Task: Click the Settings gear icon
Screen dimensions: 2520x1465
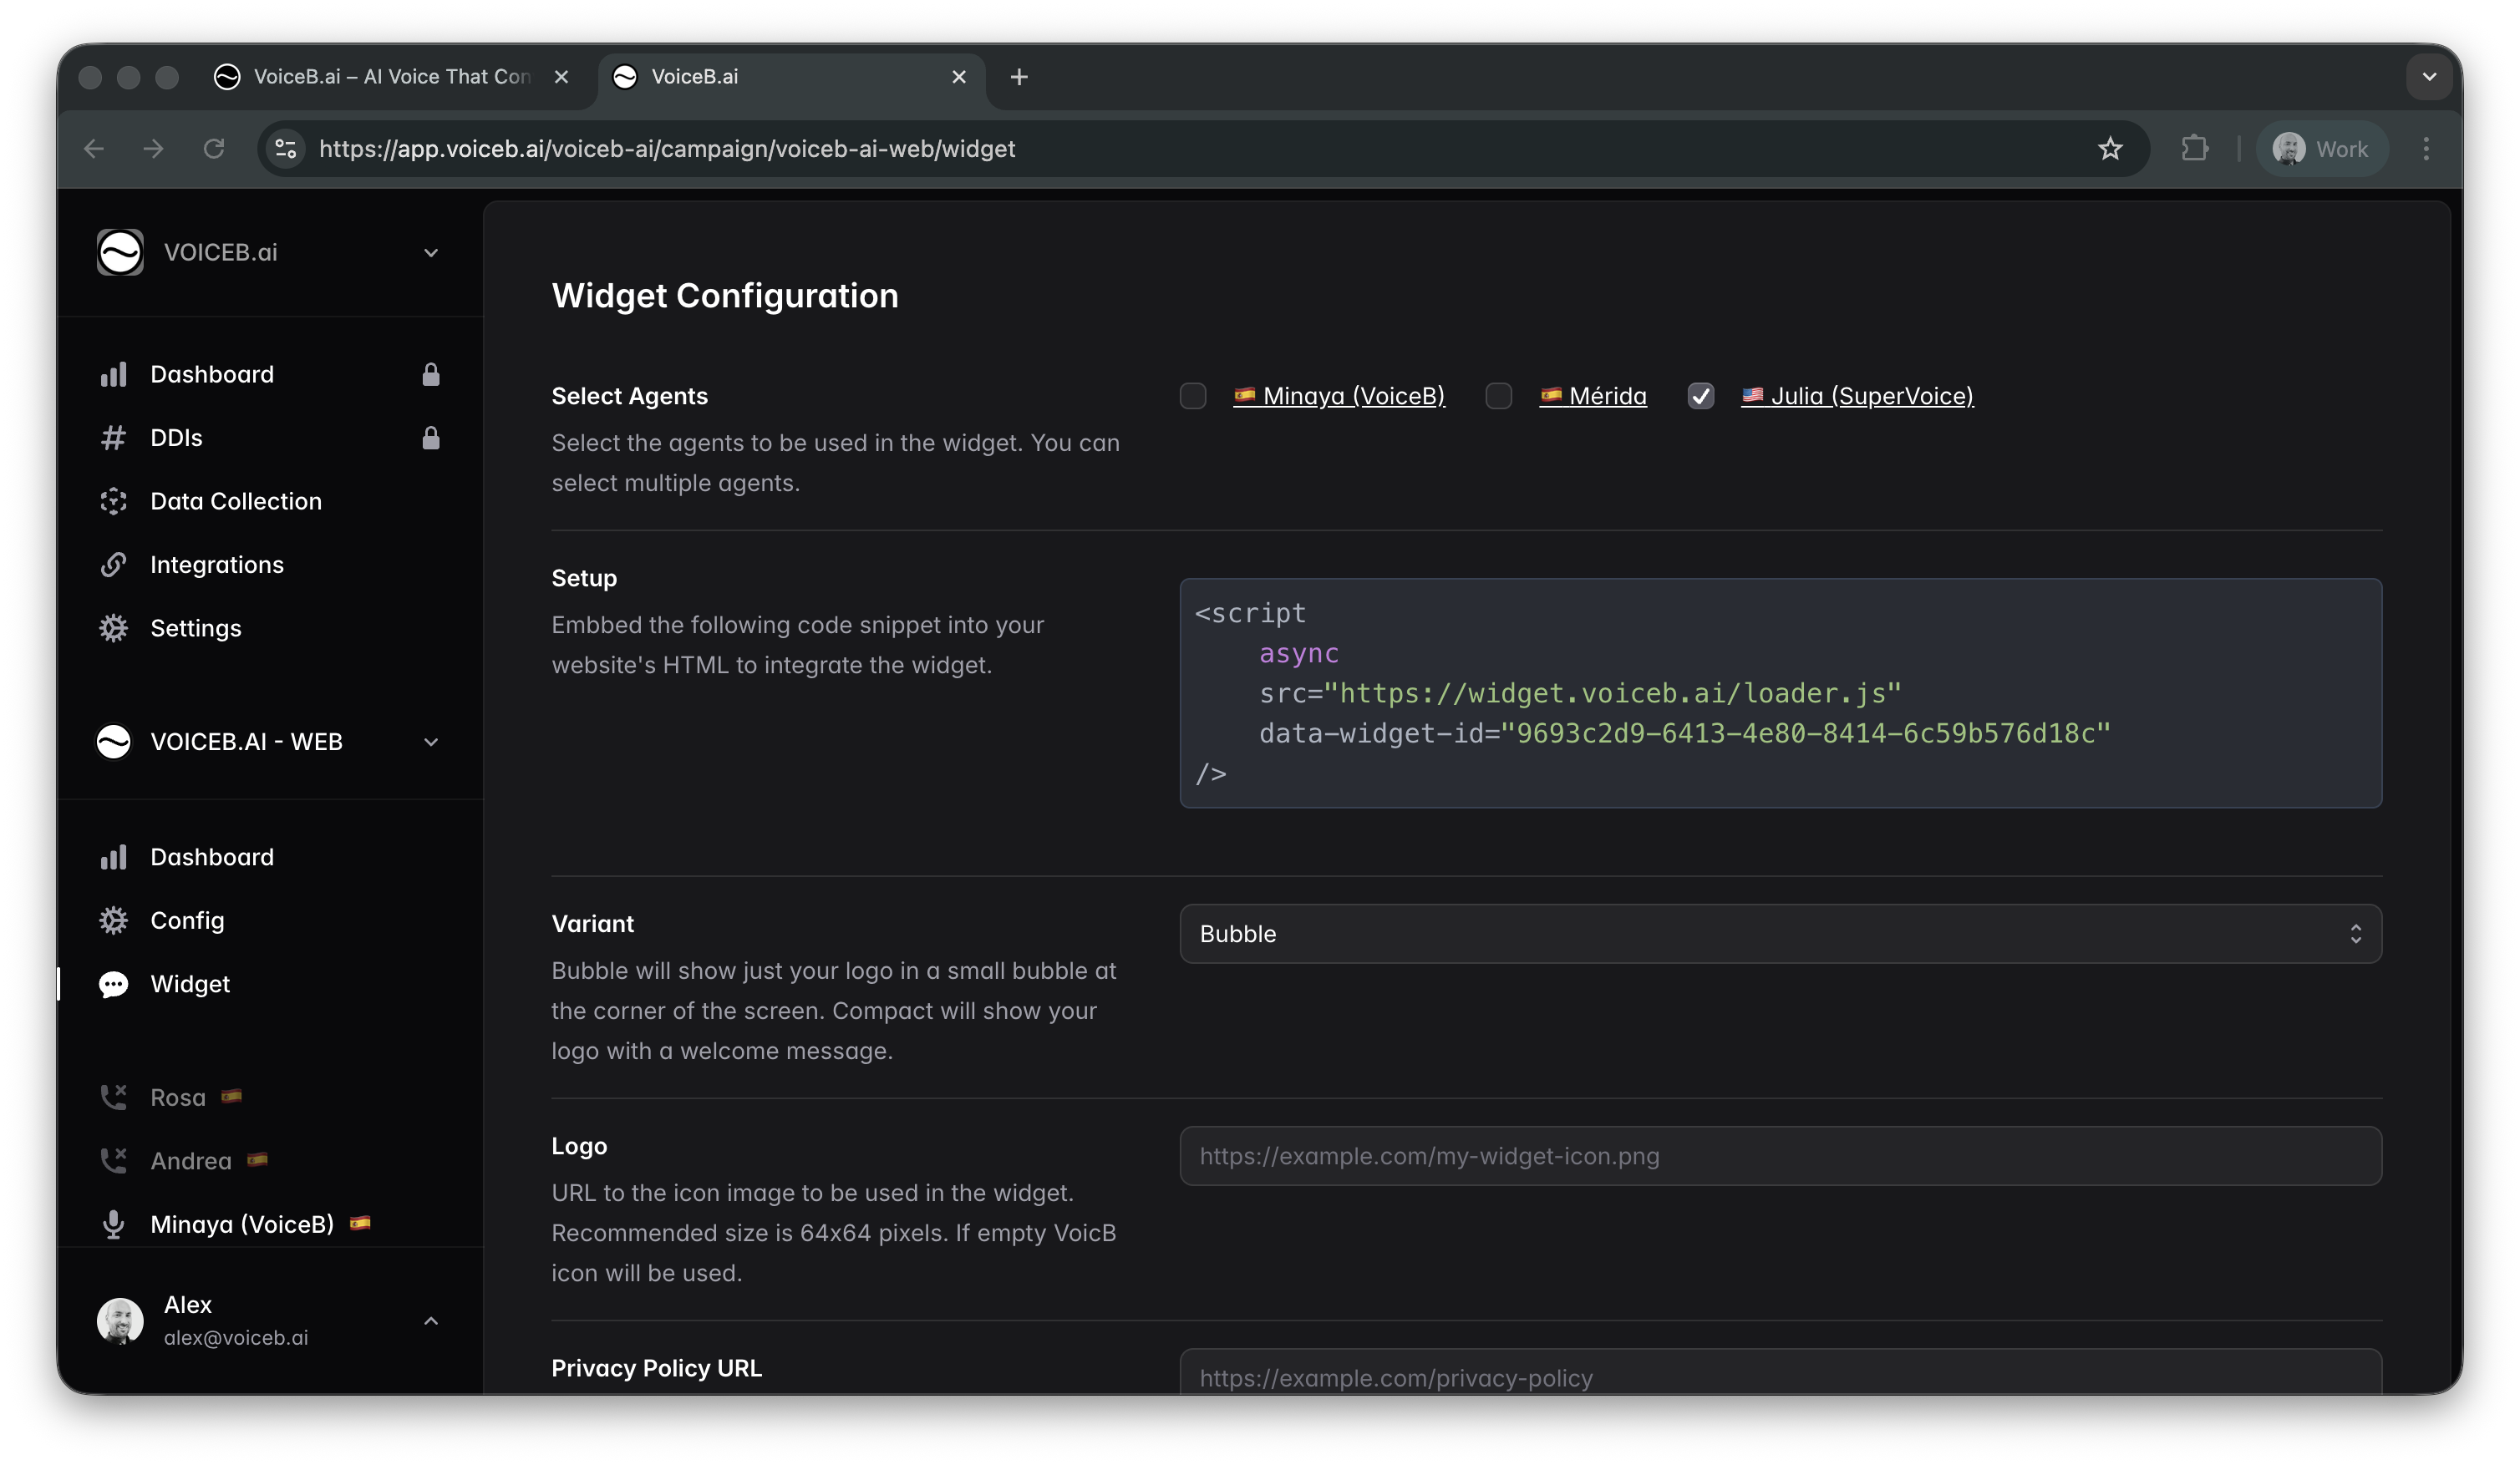Action: pyautogui.click(x=113, y=627)
